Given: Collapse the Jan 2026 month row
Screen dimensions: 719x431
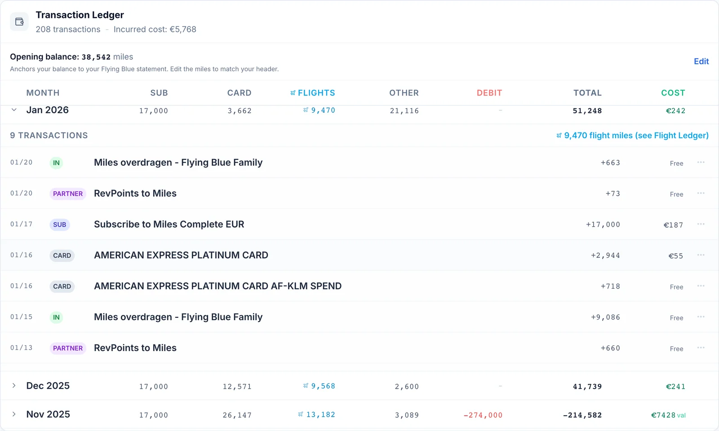Looking at the screenshot, I should (14, 110).
